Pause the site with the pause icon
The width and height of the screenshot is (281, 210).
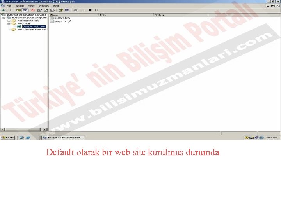click(x=96, y=10)
